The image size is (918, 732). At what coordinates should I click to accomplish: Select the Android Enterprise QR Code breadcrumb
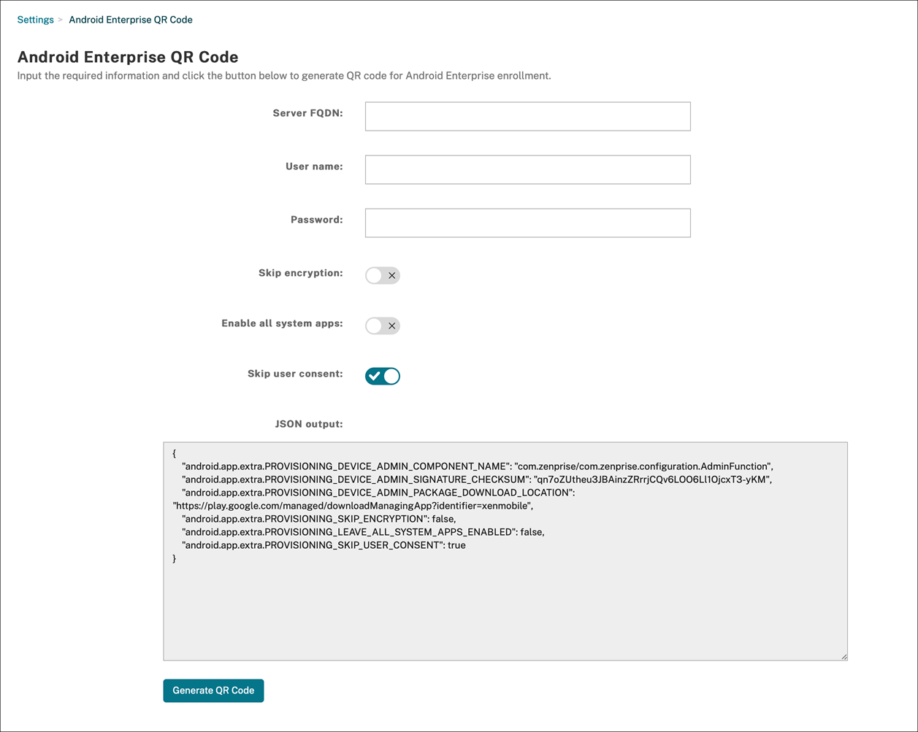pos(130,19)
